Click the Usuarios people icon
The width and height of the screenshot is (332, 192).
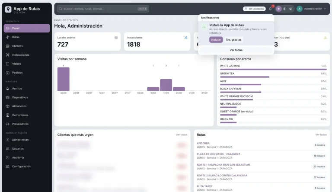[8, 149]
